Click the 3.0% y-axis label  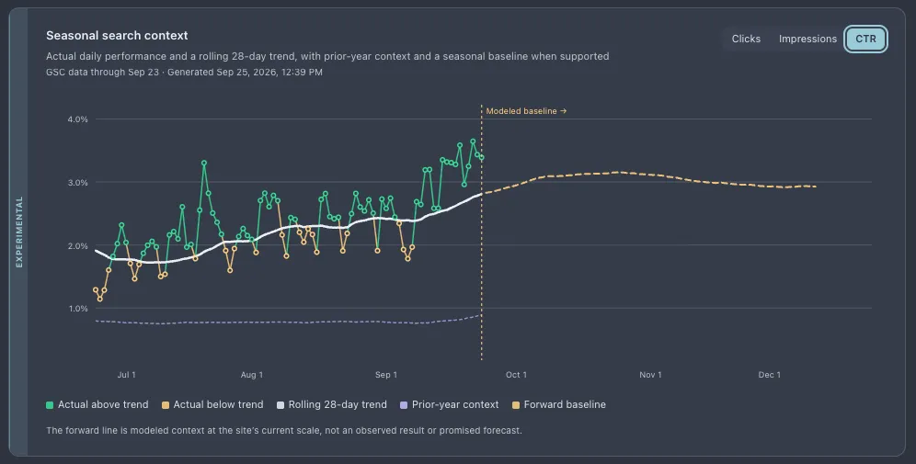[x=77, y=183]
